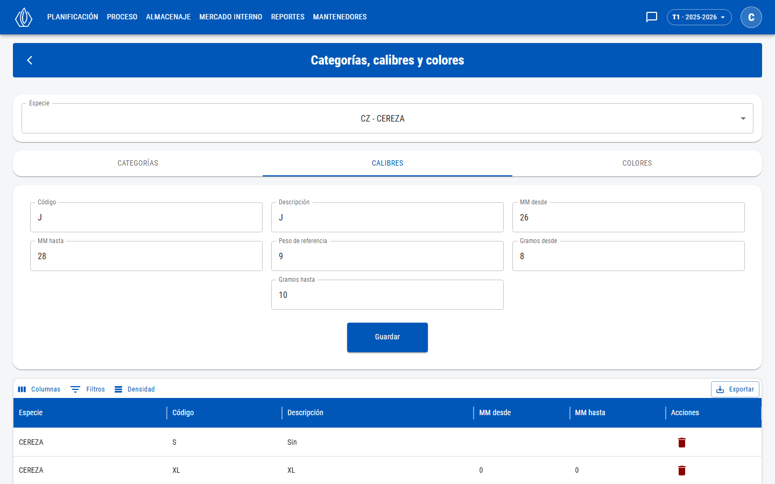Go back using the left arrow
Screen dimensions: 775x484
pyautogui.click(x=30, y=60)
